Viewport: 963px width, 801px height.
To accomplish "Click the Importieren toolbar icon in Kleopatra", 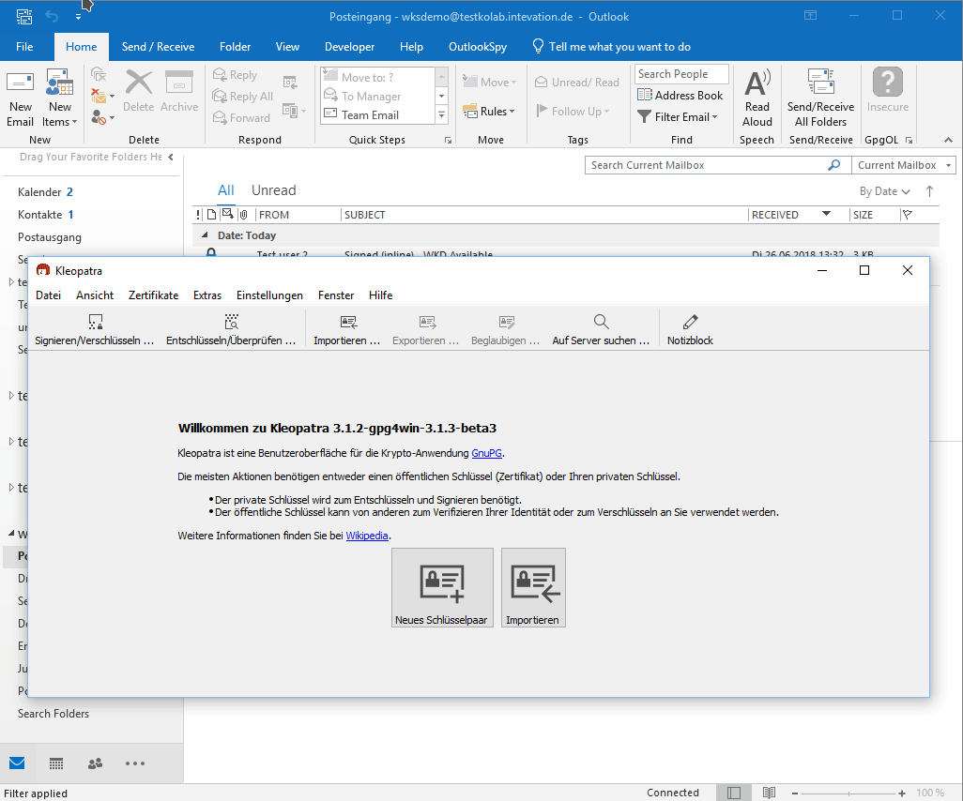I will (x=347, y=329).
